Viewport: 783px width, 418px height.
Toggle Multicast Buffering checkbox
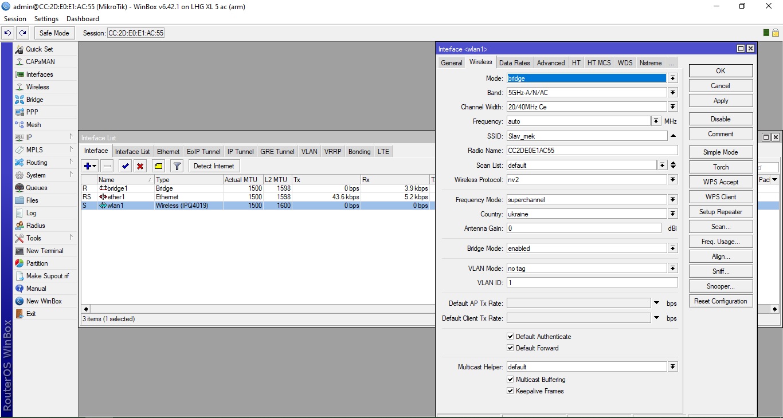click(x=510, y=380)
